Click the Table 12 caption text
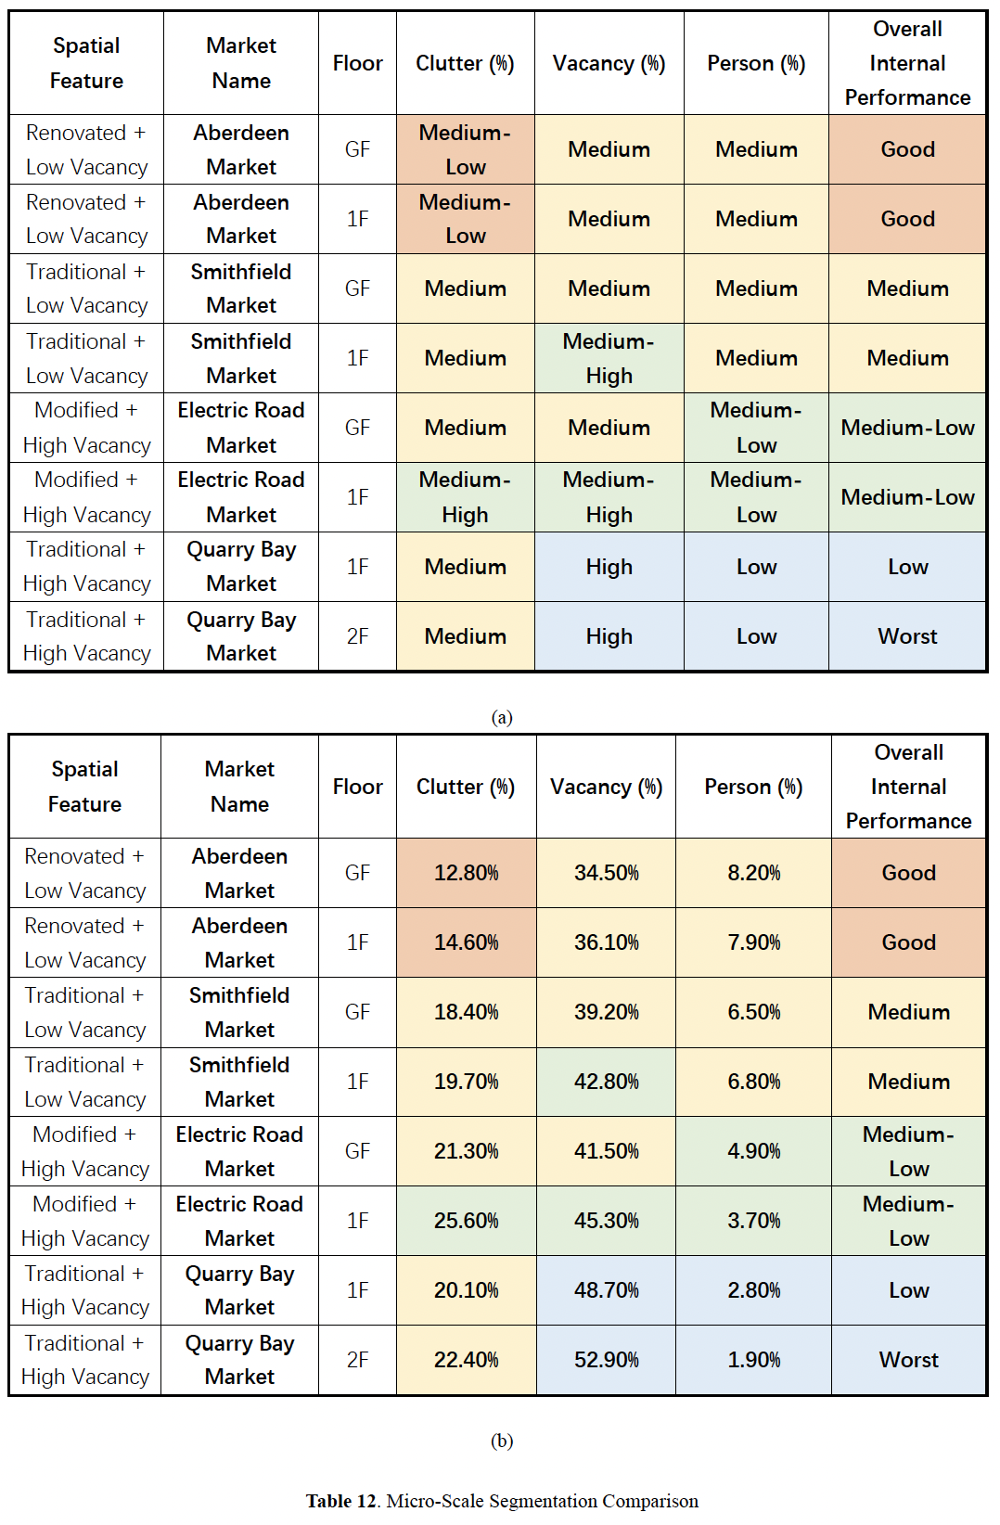The image size is (1000, 1525). [502, 1501]
